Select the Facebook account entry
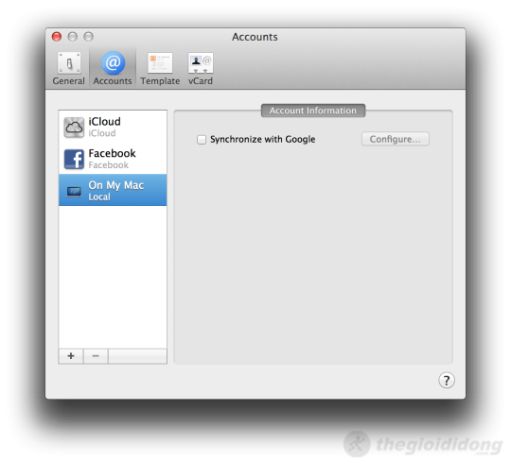511x462 pixels. coord(113,159)
